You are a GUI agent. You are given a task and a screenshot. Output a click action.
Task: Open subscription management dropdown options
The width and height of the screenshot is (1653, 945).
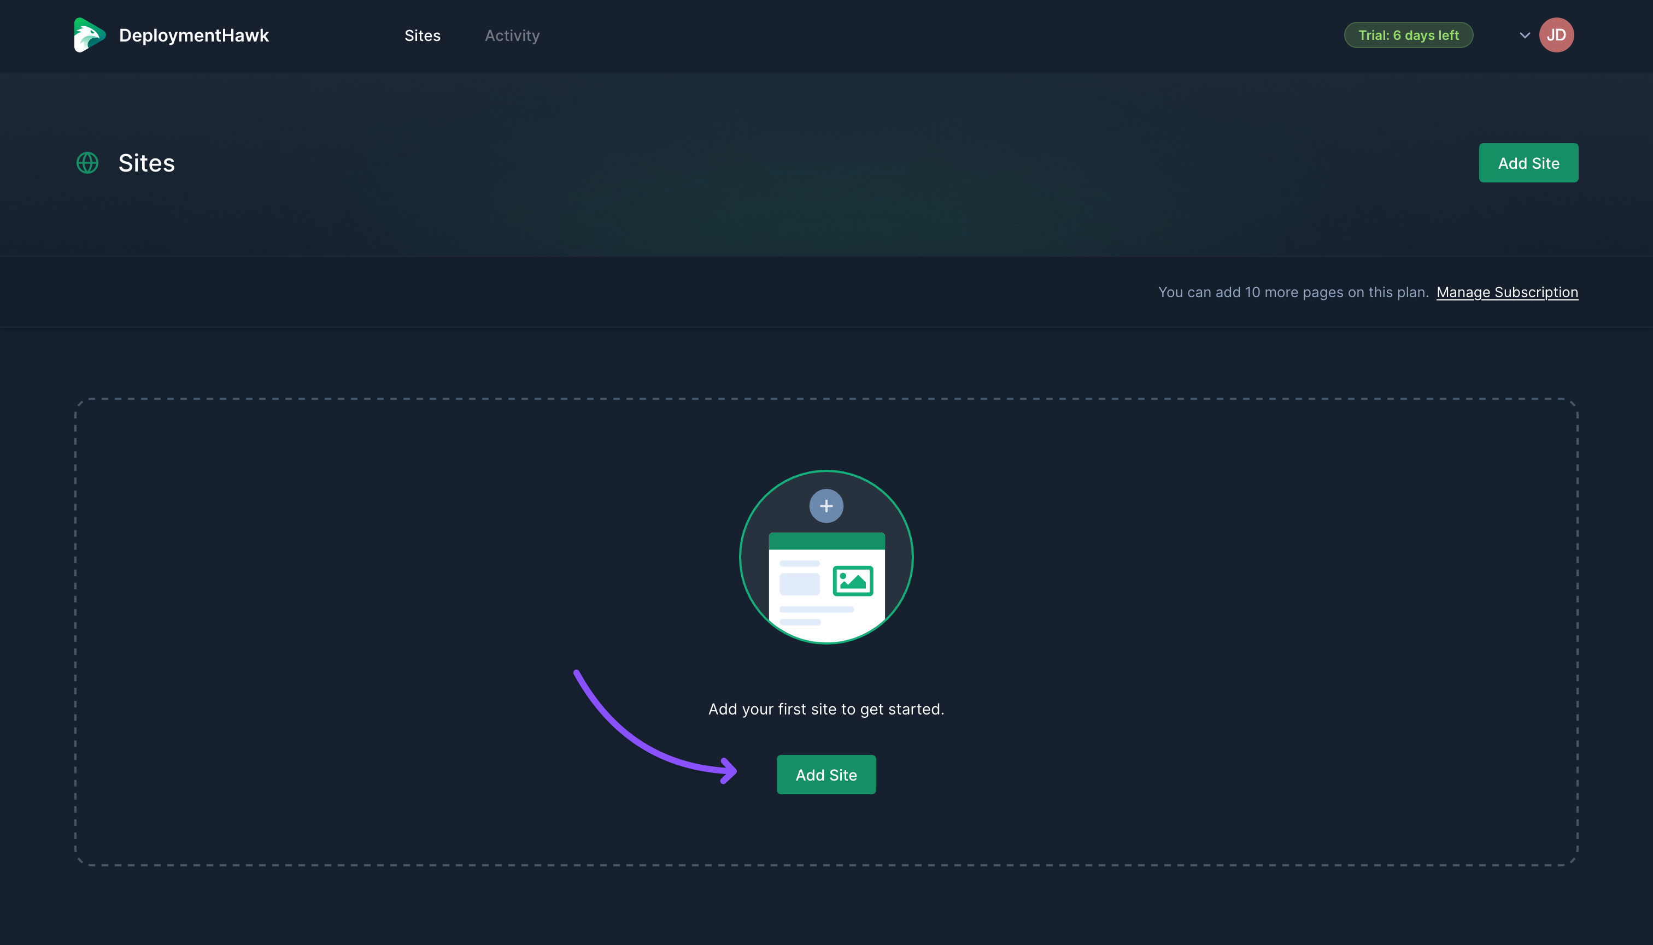1525,34
